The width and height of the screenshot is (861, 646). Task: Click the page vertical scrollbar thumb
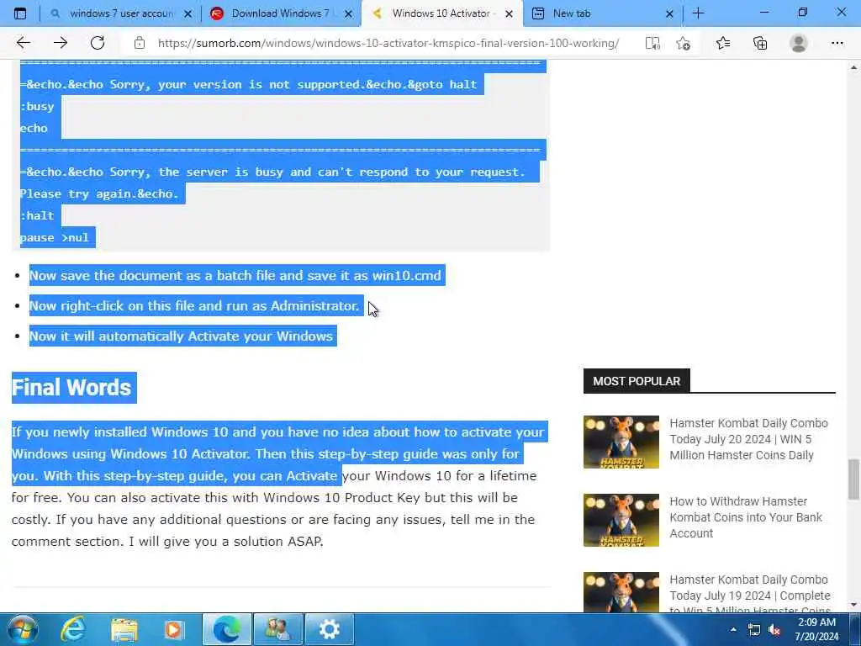pyautogui.click(x=854, y=479)
